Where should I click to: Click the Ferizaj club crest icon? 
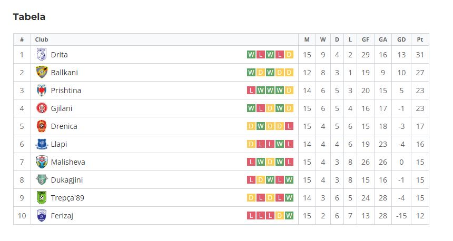[42, 216]
